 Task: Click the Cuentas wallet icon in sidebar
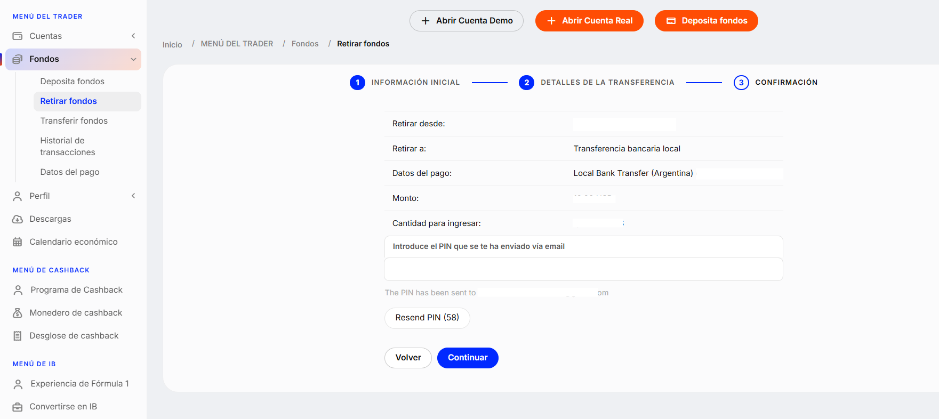[x=18, y=36]
